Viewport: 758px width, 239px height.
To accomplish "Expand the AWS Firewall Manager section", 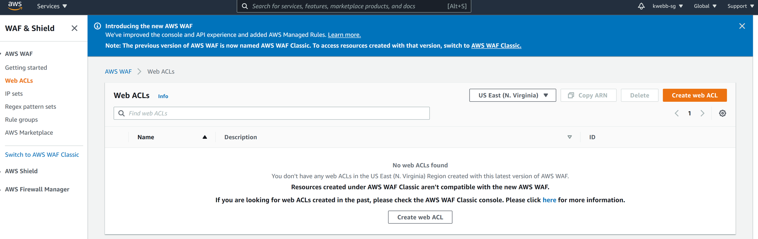I will point(37,189).
